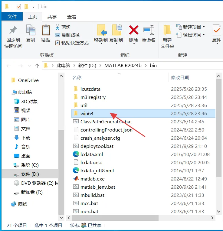Click the Back navigation arrow
The width and height of the screenshot is (223, 231).
tap(9, 66)
